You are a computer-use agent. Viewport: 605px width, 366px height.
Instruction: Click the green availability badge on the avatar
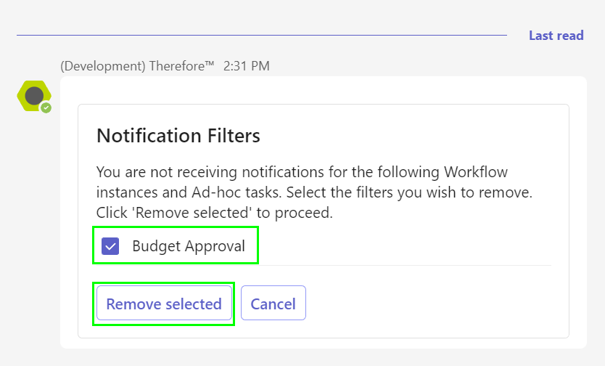coord(46,107)
